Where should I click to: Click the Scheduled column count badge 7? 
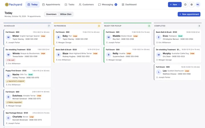49,26
